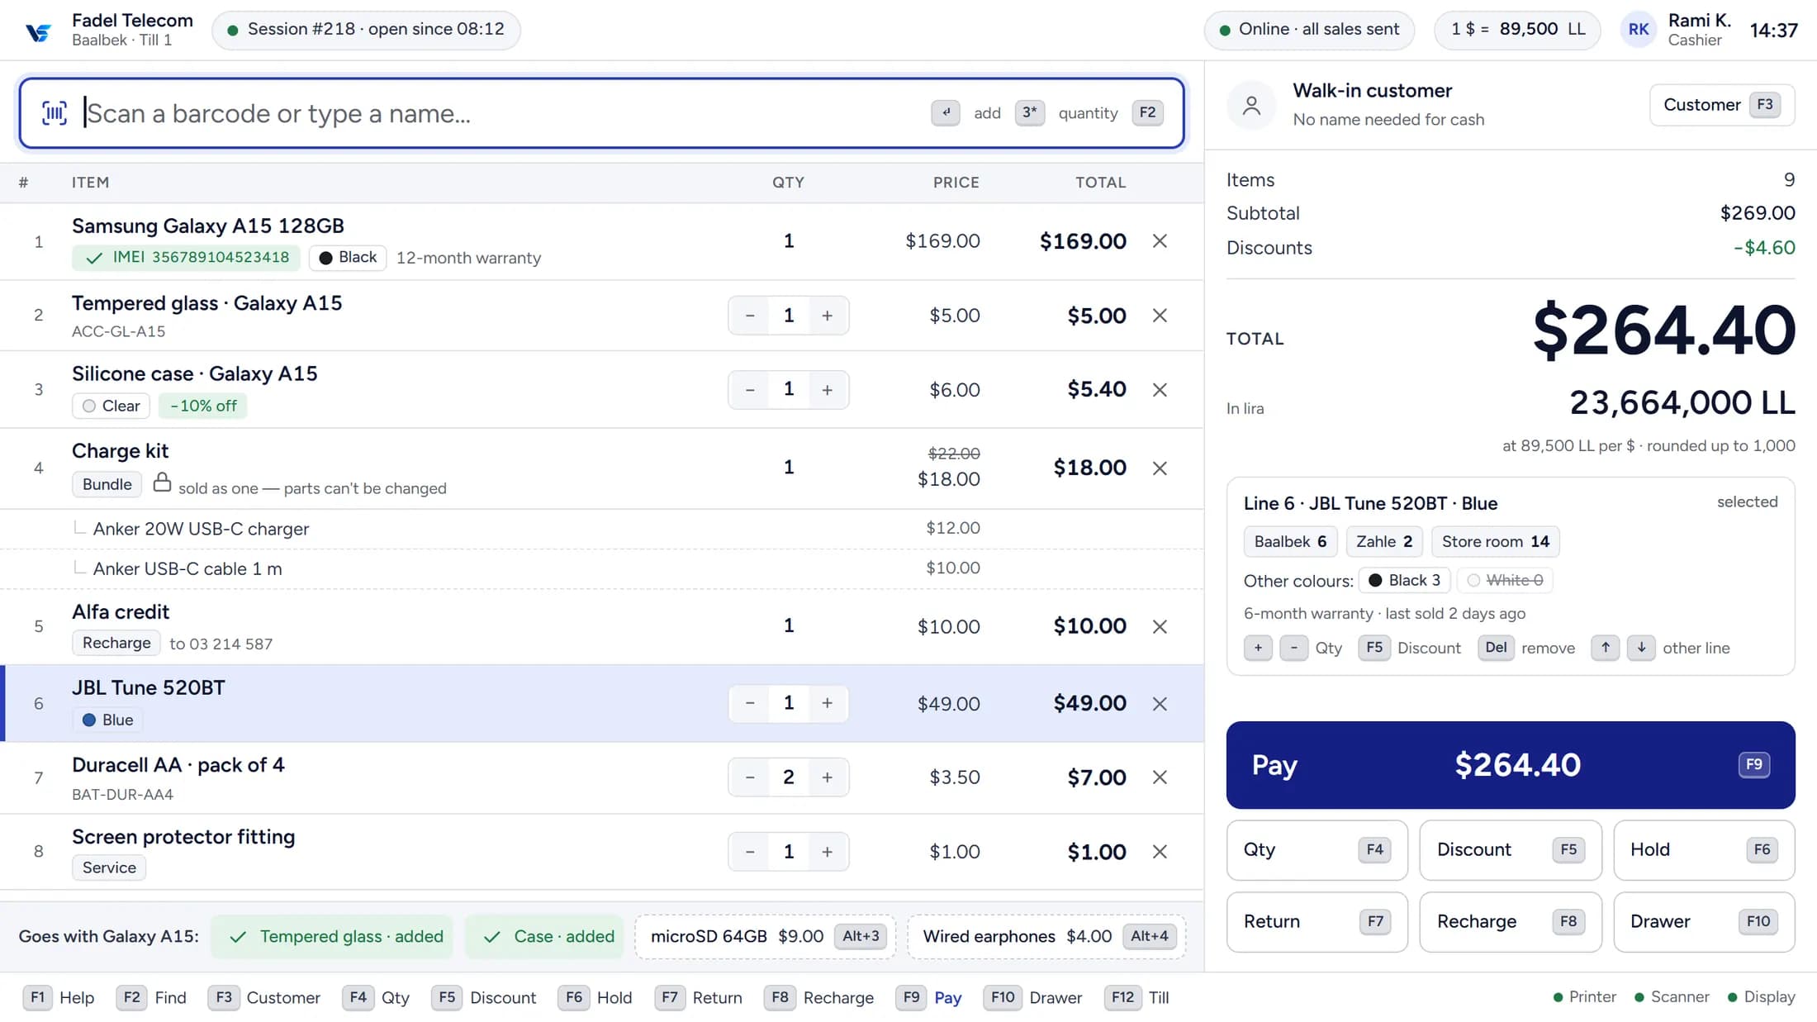Select Black colour option for JBL Tune
The image size is (1817, 1022).
(x=1404, y=581)
